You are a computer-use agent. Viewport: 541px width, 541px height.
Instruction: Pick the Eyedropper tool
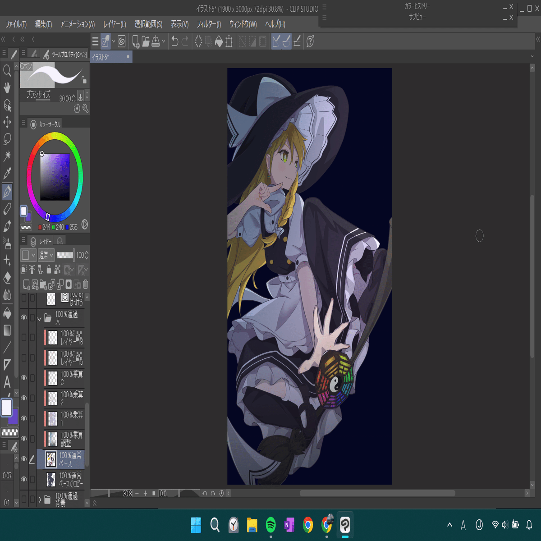pos(7,174)
